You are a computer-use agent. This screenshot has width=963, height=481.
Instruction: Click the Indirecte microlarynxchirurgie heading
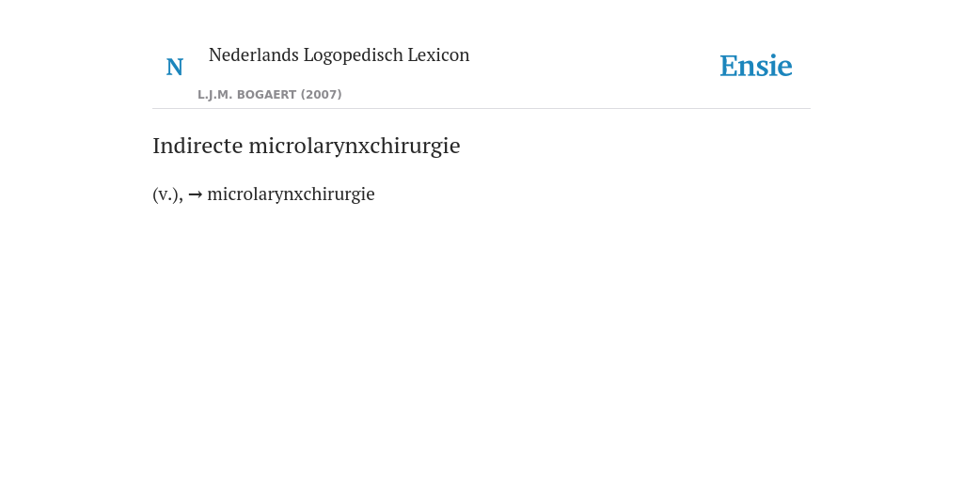(307, 146)
